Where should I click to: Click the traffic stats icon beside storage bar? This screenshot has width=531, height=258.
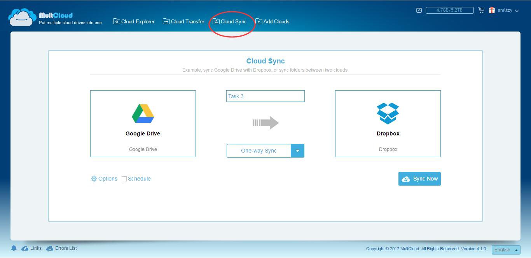(419, 11)
